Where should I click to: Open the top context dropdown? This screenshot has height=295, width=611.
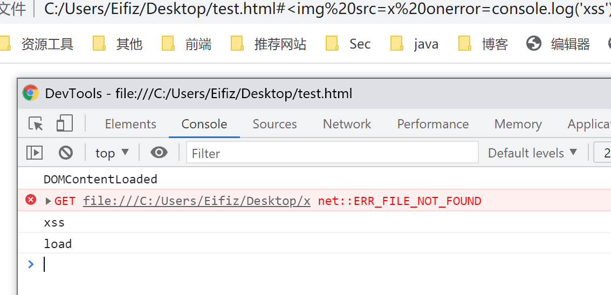(112, 153)
